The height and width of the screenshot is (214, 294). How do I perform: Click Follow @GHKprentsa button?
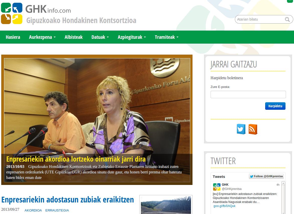pyautogui.click(x=266, y=176)
